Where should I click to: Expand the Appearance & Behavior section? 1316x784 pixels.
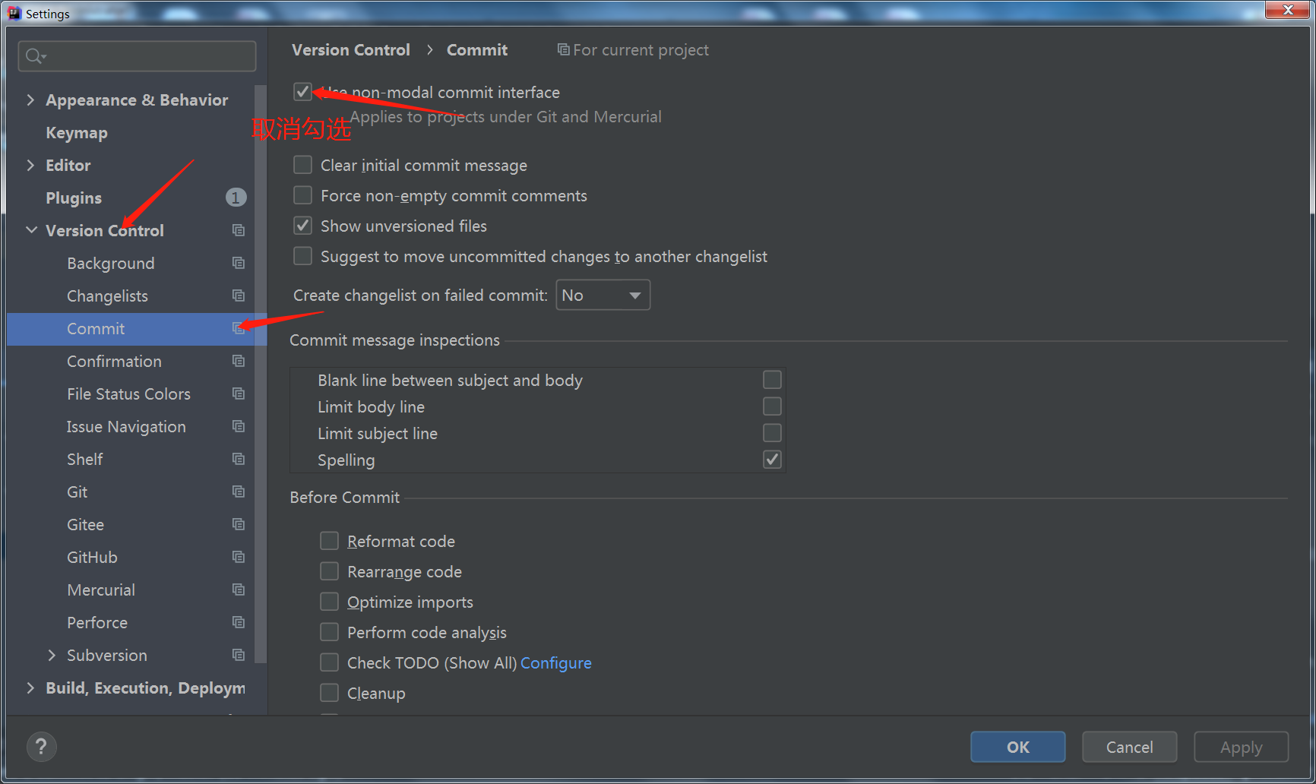(30, 100)
